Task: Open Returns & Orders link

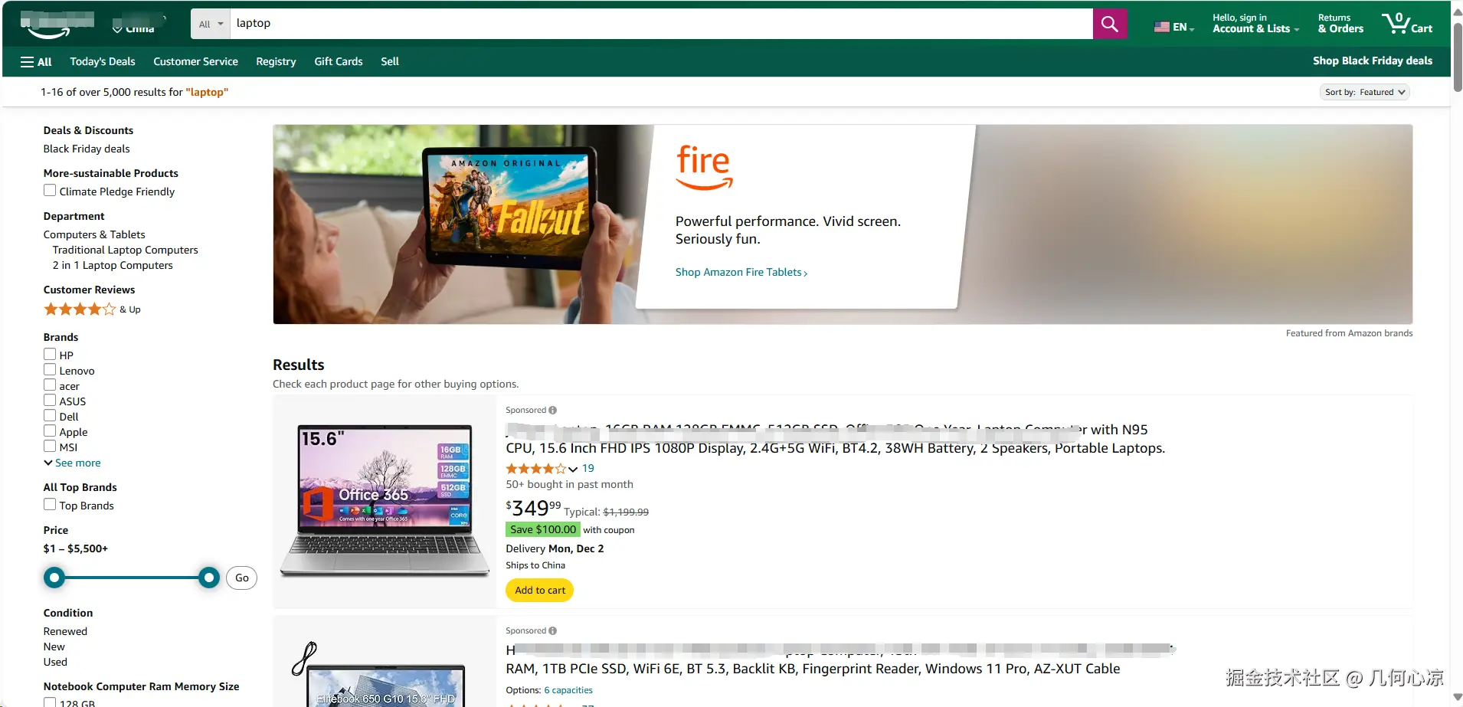Action: click(x=1340, y=24)
